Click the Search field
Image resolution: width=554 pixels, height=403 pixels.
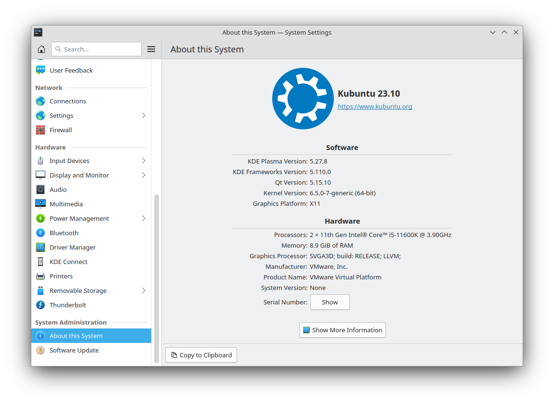click(96, 49)
